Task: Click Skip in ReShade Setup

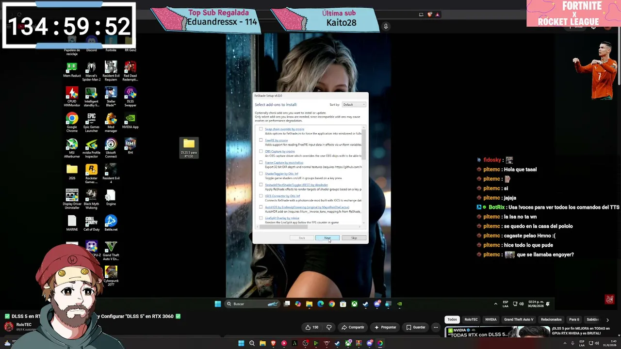Action: [x=354, y=238]
